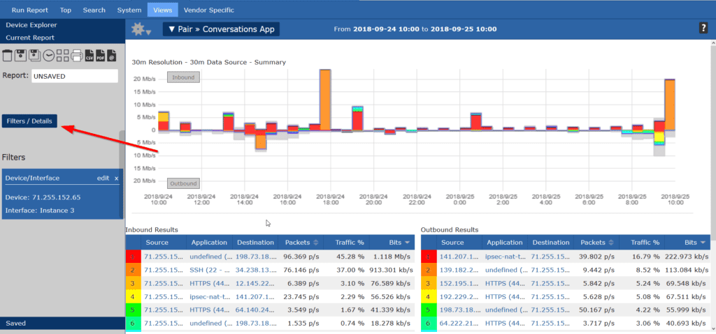The height and width of the screenshot is (334, 716).
Task: Click Bits sort arrow in Outbound Results
Action: click(703, 243)
